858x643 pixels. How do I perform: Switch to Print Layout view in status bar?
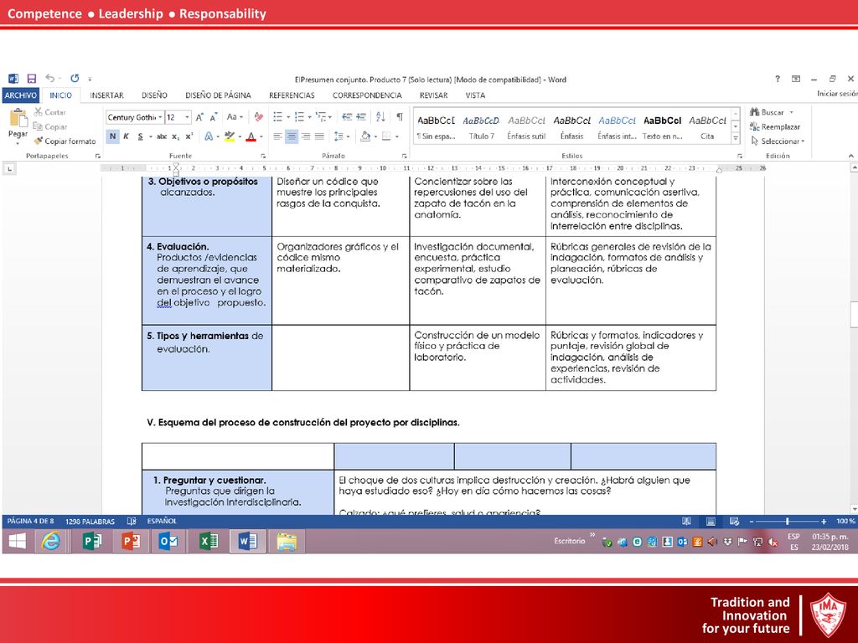[x=711, y=522]
